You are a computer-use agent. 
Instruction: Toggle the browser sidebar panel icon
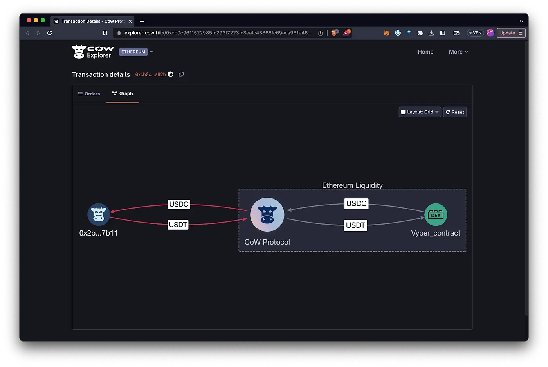[x=442, y=33]
